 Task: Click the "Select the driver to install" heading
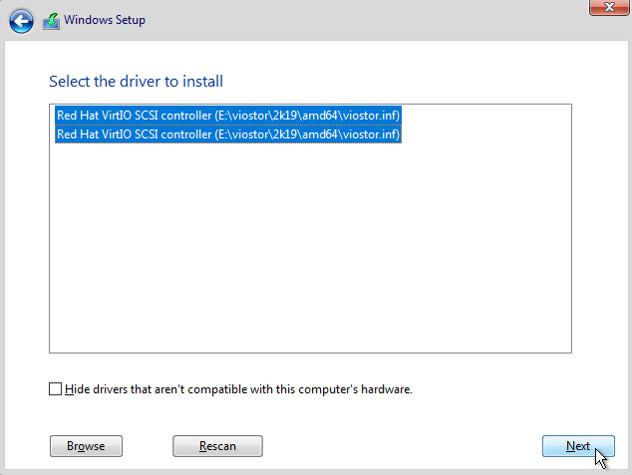[x=136, y=82]
